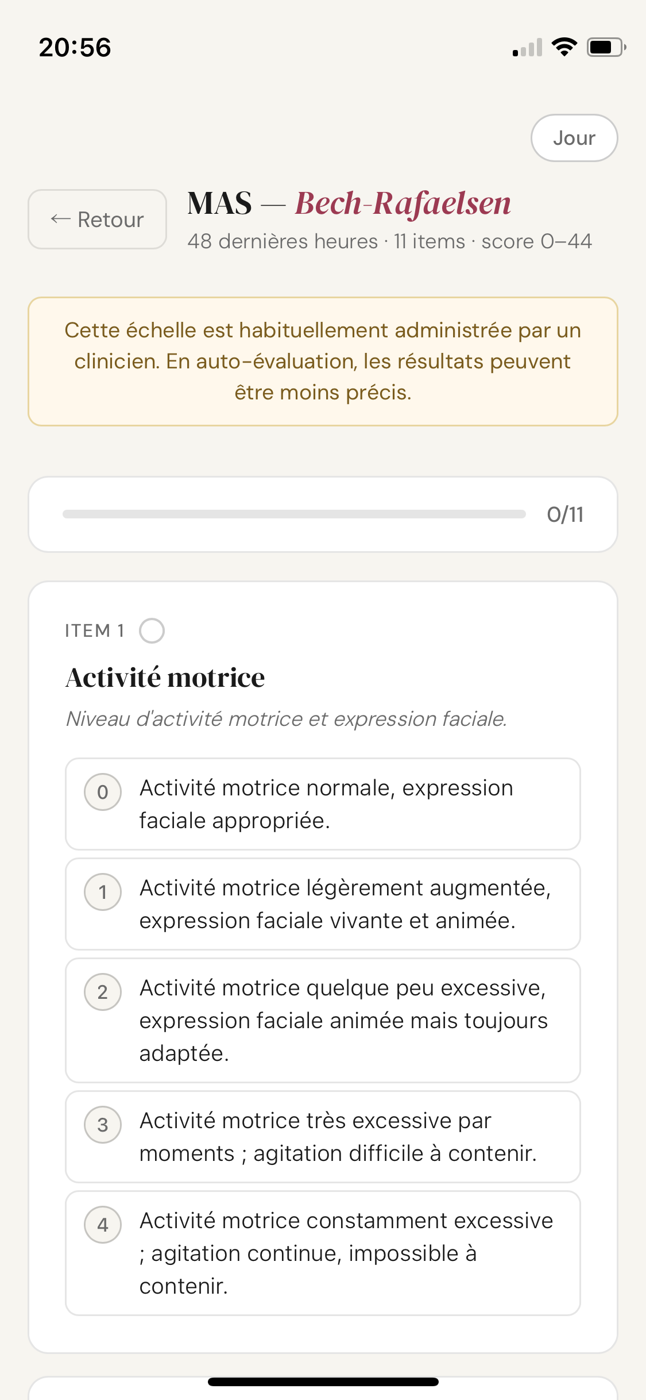Viewport: 646px width, 1400px height.
Task: Select 'Activité motrice normale' answer option
Action: point(345,804)
